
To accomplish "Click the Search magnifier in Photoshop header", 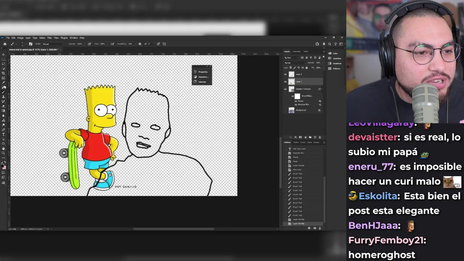I will tap(330, 44).
